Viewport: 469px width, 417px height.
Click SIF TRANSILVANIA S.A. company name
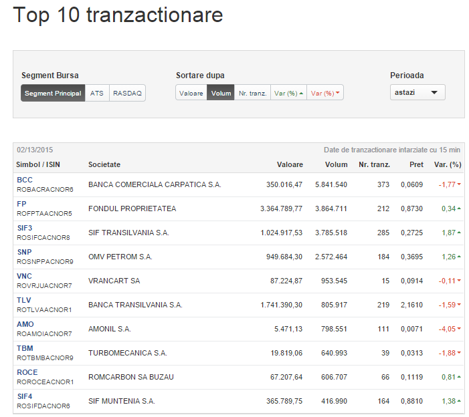click(x=128, y=233)
